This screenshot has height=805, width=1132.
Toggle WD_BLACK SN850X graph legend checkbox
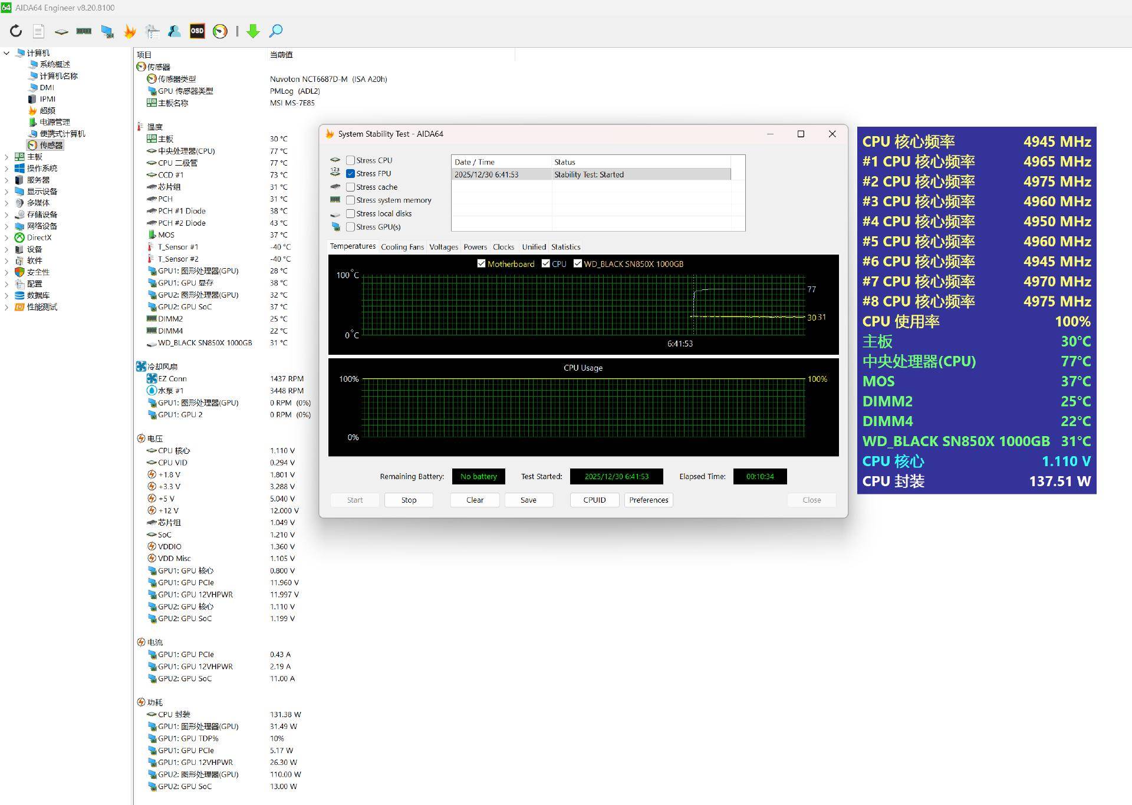coord(578,264)
